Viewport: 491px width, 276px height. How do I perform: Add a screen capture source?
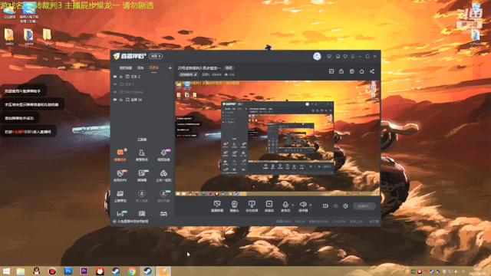217,206
